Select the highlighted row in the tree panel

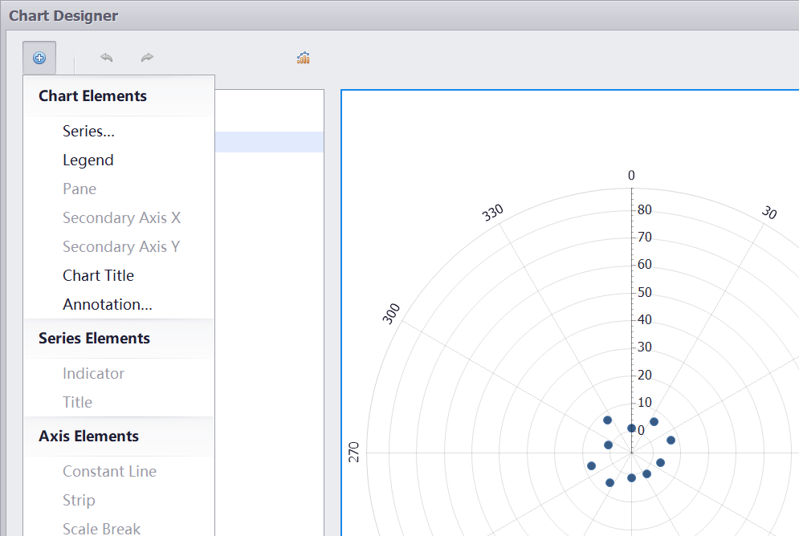point(269,142)
